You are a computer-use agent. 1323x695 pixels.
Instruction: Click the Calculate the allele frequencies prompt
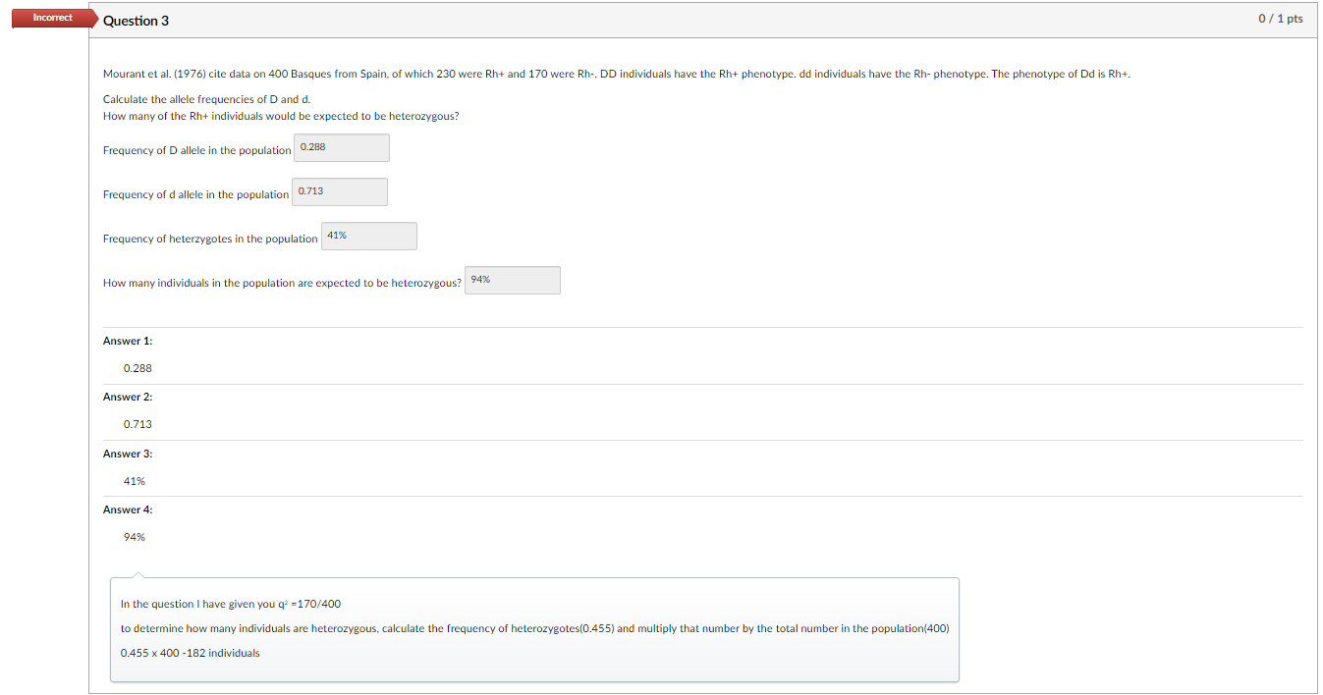coord(204,98)
